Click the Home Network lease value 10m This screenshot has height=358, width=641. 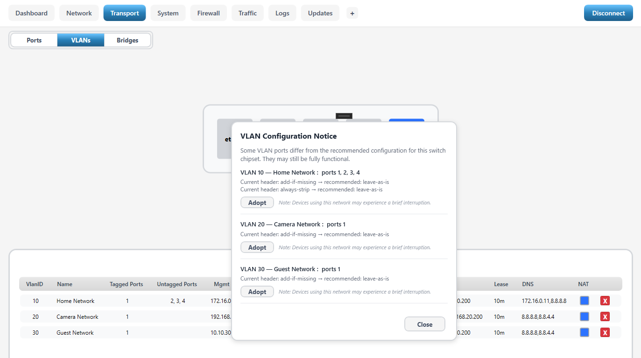pyautogui.click(x=499, y=301)
